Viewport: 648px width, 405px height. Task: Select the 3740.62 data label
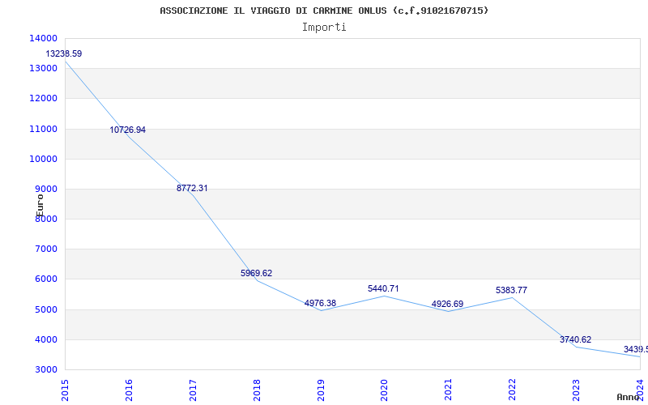point(576,339)
